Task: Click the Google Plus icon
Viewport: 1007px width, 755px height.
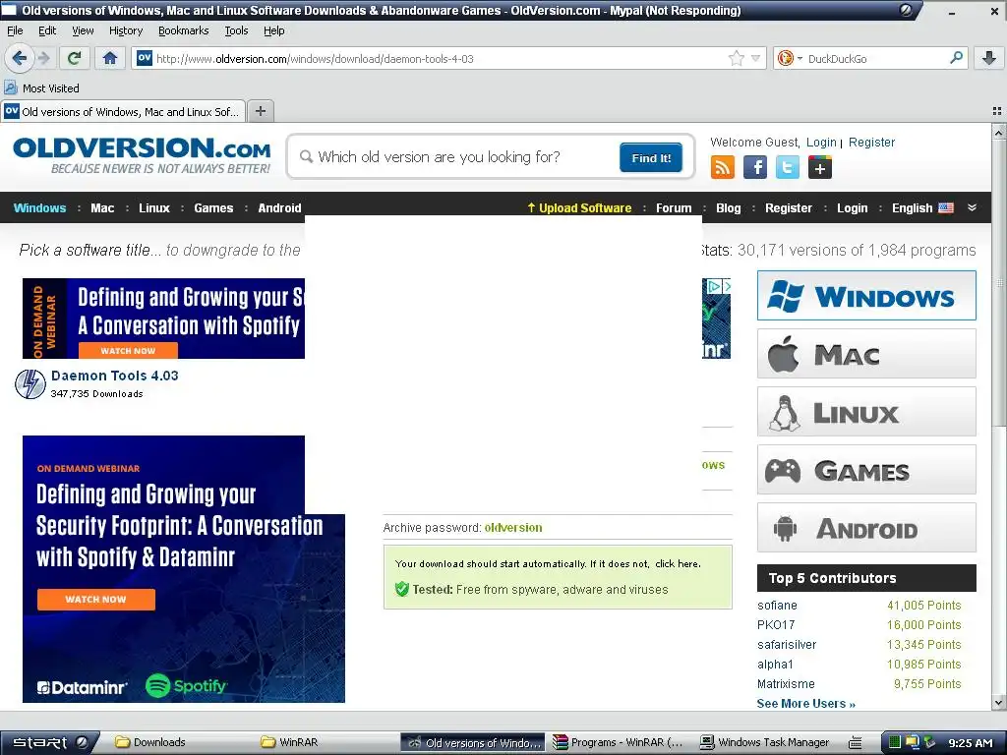Action: (820, 167)
